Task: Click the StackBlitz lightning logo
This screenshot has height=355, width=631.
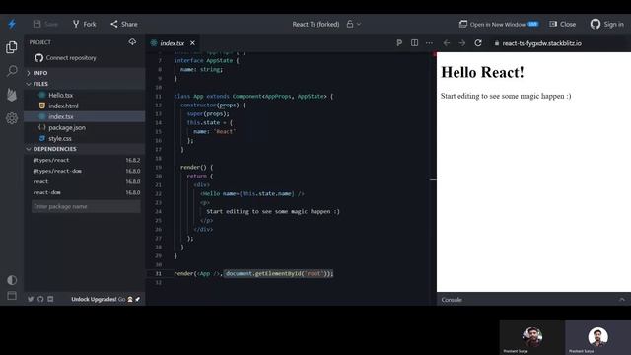Action: pyautogui.click(x=12, y=24)
